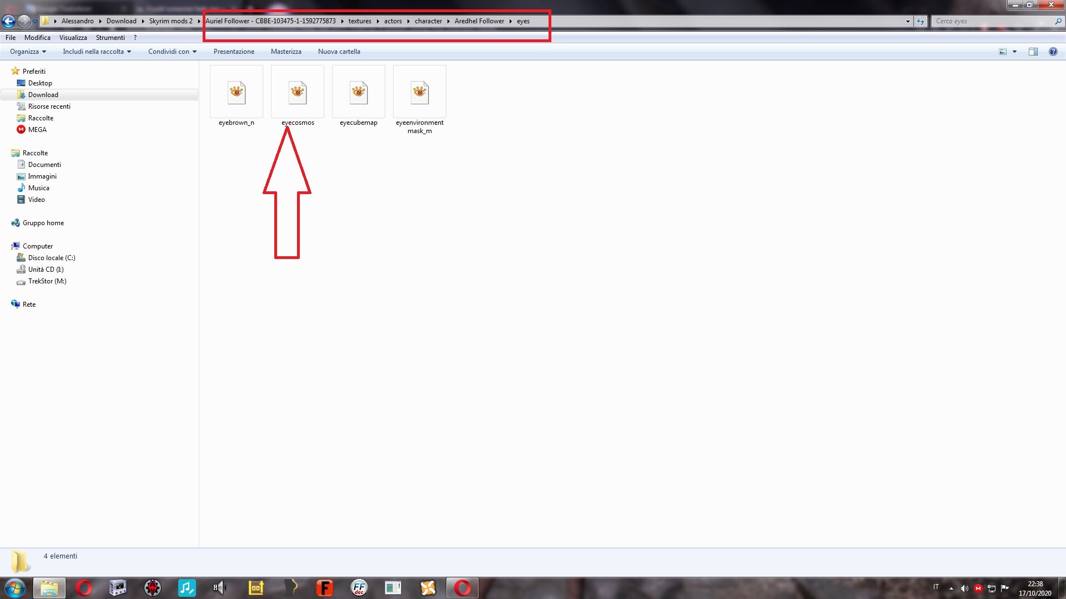
Task: Select the eyecosmos texture file
Action: (x=298, y=97)
